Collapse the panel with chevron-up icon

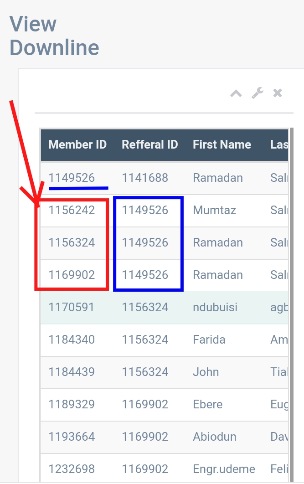click(x=236, y=93)
